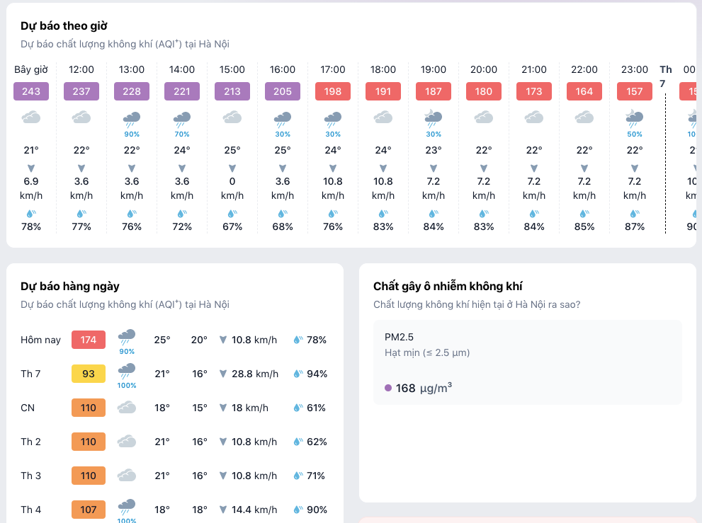Click the wind arrow beside 28.8 km/h
The width and height of the screenshot is (702, 523).
tap(224, 374)
